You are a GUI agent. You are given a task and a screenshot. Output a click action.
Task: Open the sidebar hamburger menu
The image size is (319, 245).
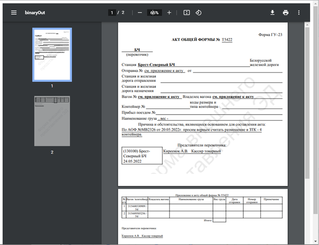tap(14, 12)
